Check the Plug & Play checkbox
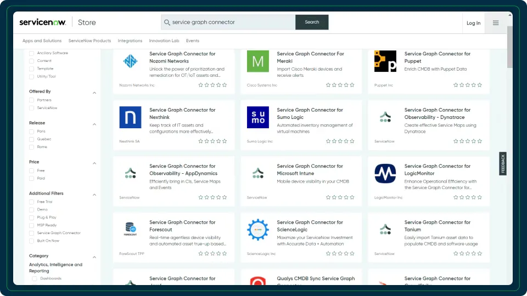 [x=32, y=218]
